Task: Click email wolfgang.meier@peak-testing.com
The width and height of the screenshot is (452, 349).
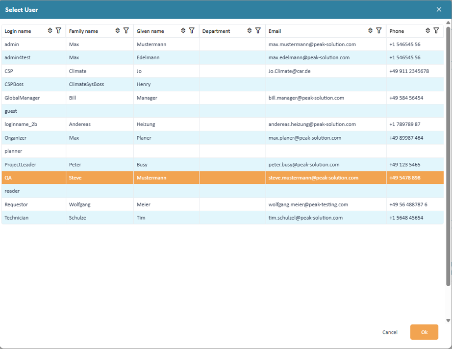Action: [308, 204]
